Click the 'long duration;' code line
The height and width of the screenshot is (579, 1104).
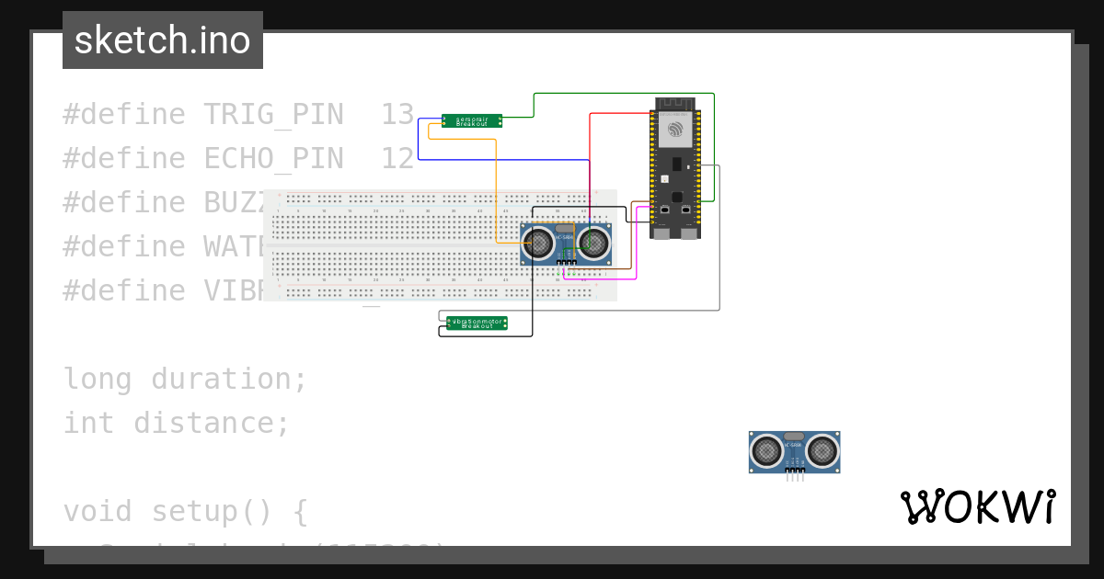click(x=185, y=379)
